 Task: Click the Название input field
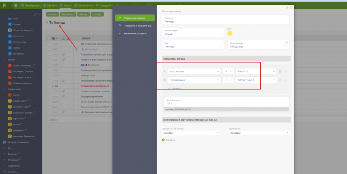click(225, 20)
